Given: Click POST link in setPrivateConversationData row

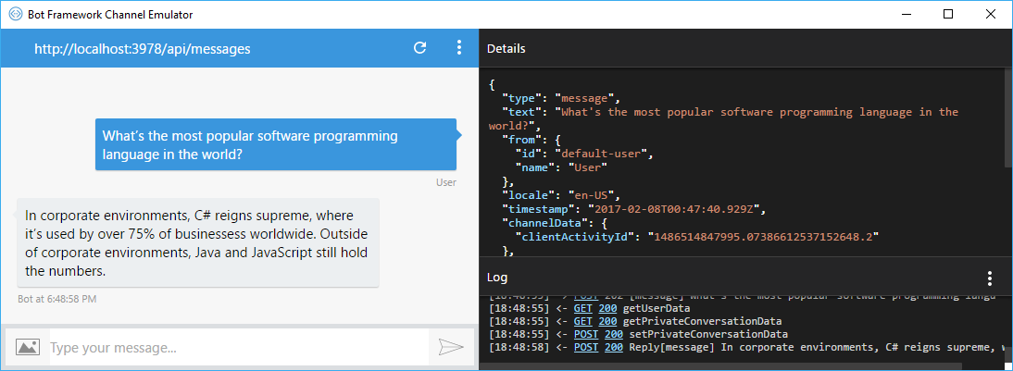Looking at the screenshot, I should click(586, 334).
